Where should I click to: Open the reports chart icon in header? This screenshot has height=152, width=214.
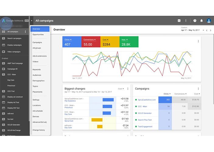click(179, 21)
